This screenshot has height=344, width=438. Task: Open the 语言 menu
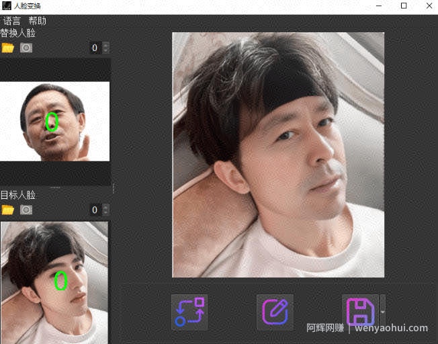[x=11, y=21]
